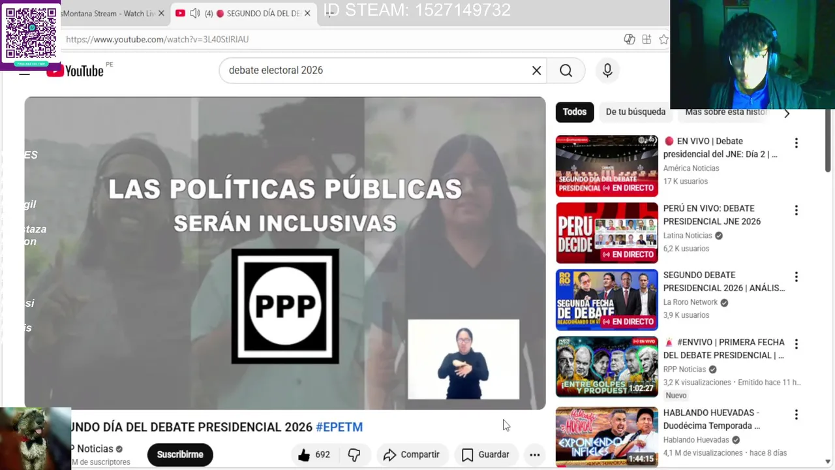
Task: Open more actions ellipsis under the video
Action: [534, 455]
